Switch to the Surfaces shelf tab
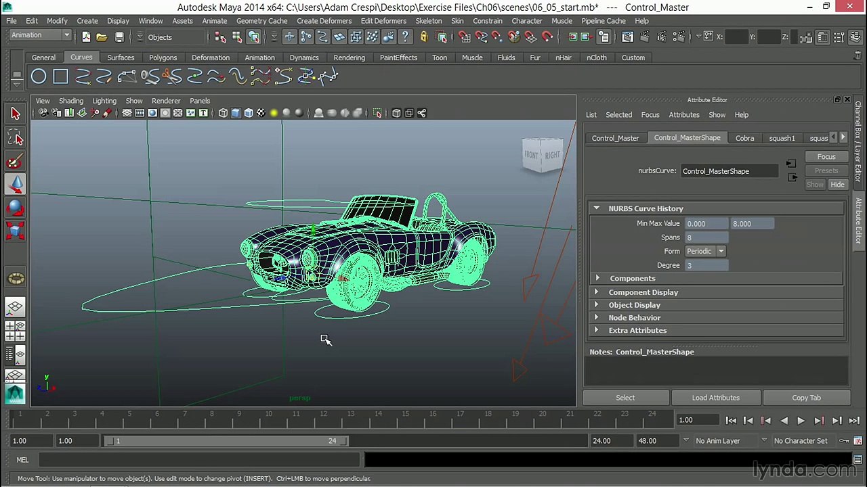Viewport: 867px width, 487px height. [x=121, y=57]
